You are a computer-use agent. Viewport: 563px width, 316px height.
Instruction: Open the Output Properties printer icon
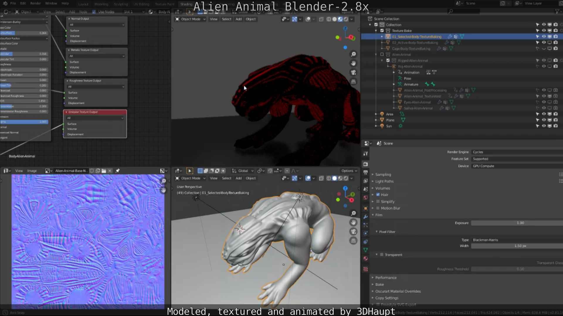[x=366, y=172]
